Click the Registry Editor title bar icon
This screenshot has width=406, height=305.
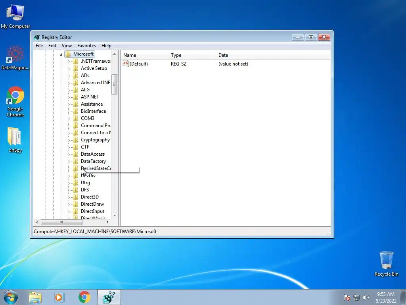tap(37, 37)
